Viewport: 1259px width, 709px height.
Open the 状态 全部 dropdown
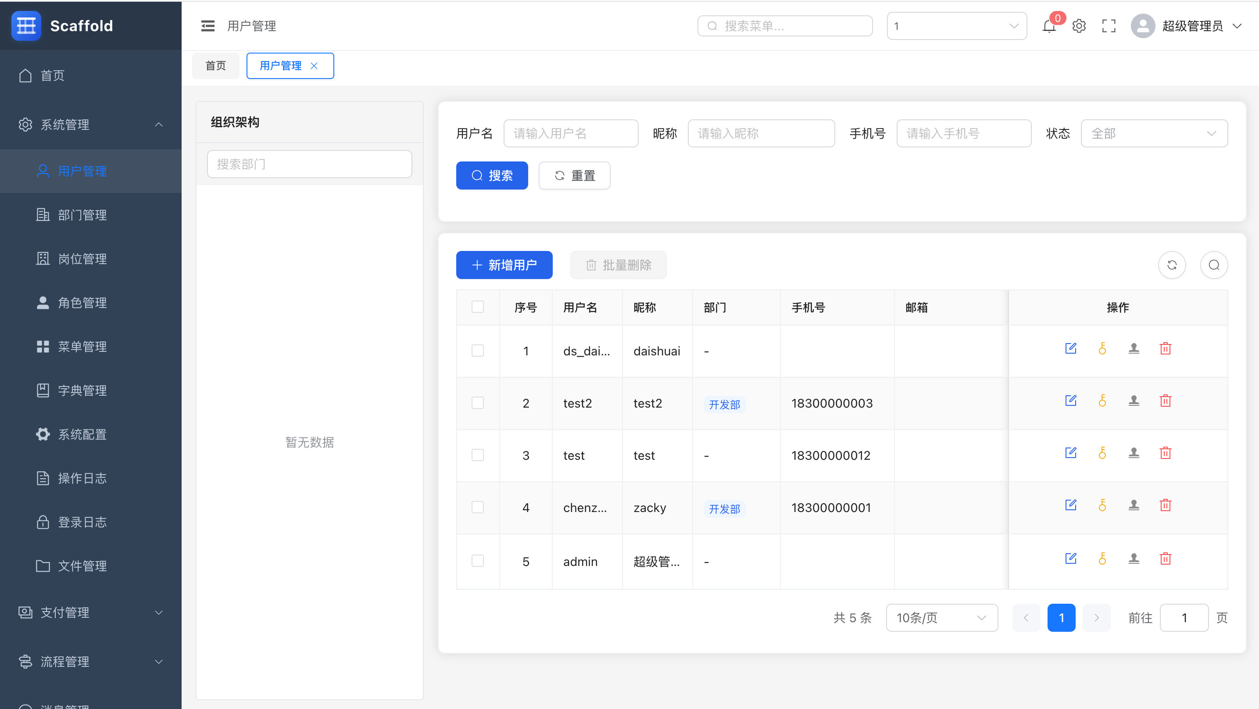1154,133
